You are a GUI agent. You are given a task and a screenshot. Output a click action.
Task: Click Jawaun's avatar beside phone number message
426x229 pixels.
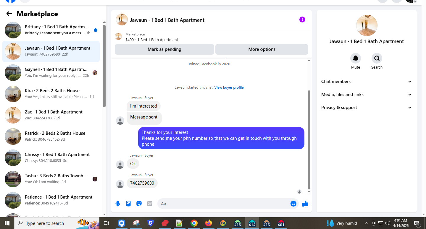[x=120, y=184]
